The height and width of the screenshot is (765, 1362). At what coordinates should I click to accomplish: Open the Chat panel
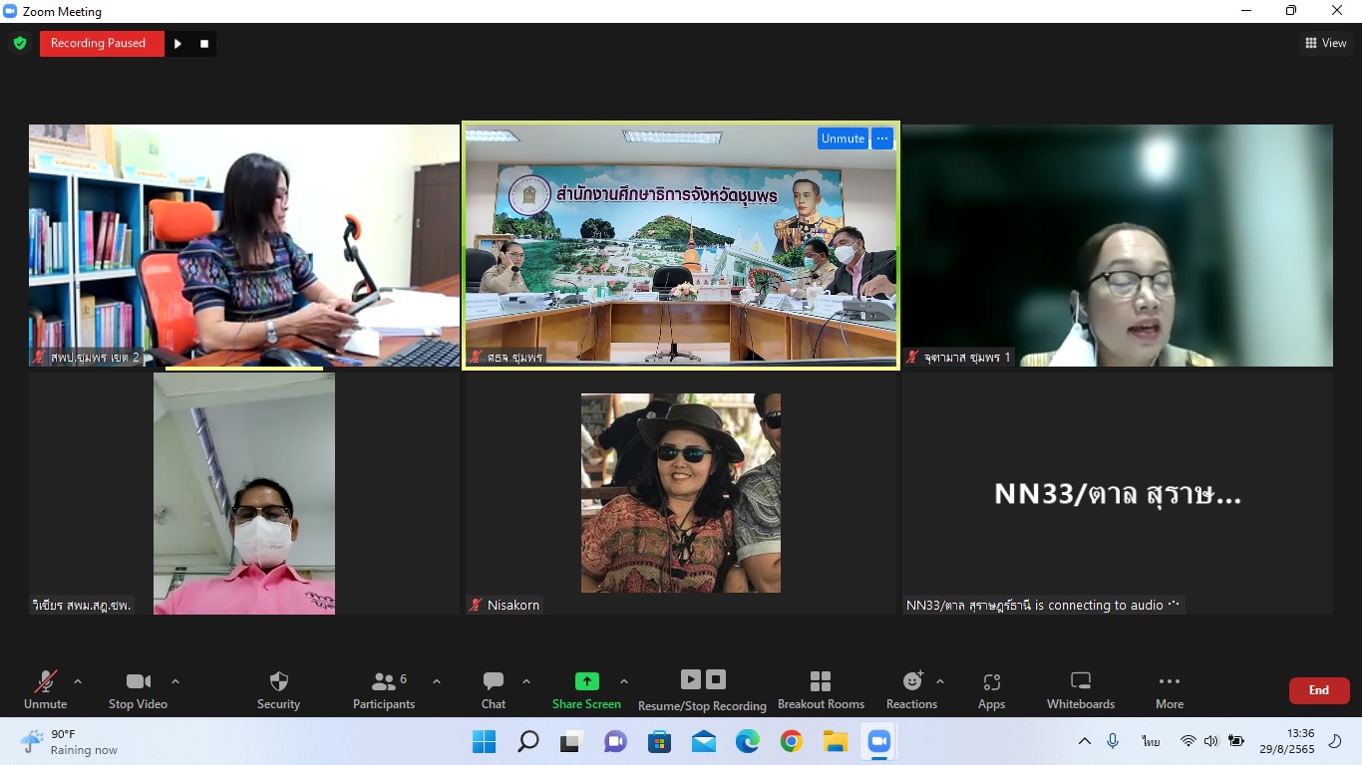pos(494,689)
